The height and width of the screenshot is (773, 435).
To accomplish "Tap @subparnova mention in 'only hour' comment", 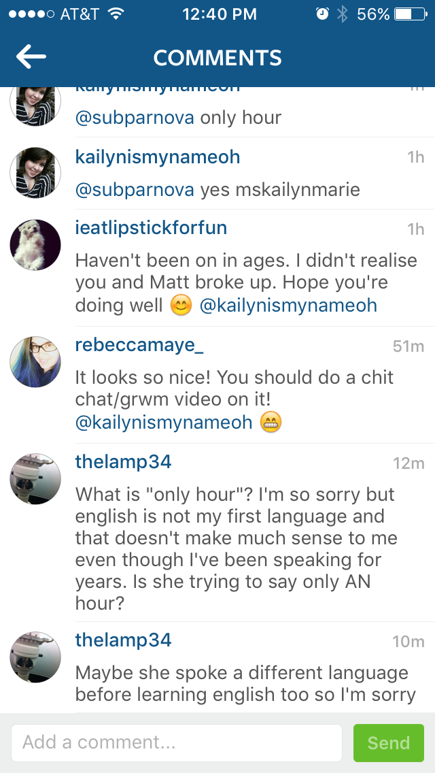I will (135, 118).
